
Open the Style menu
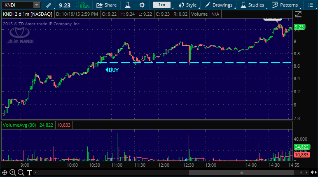188,5
